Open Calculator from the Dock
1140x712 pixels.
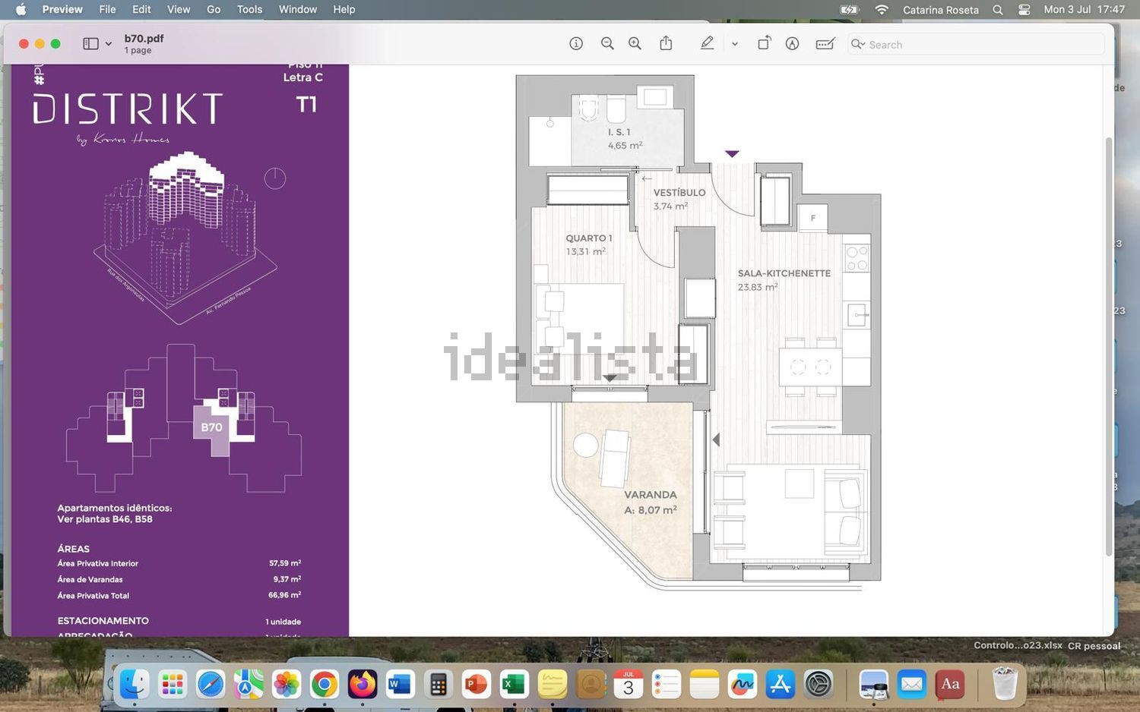pyautogui.click(x=439, y=684)
